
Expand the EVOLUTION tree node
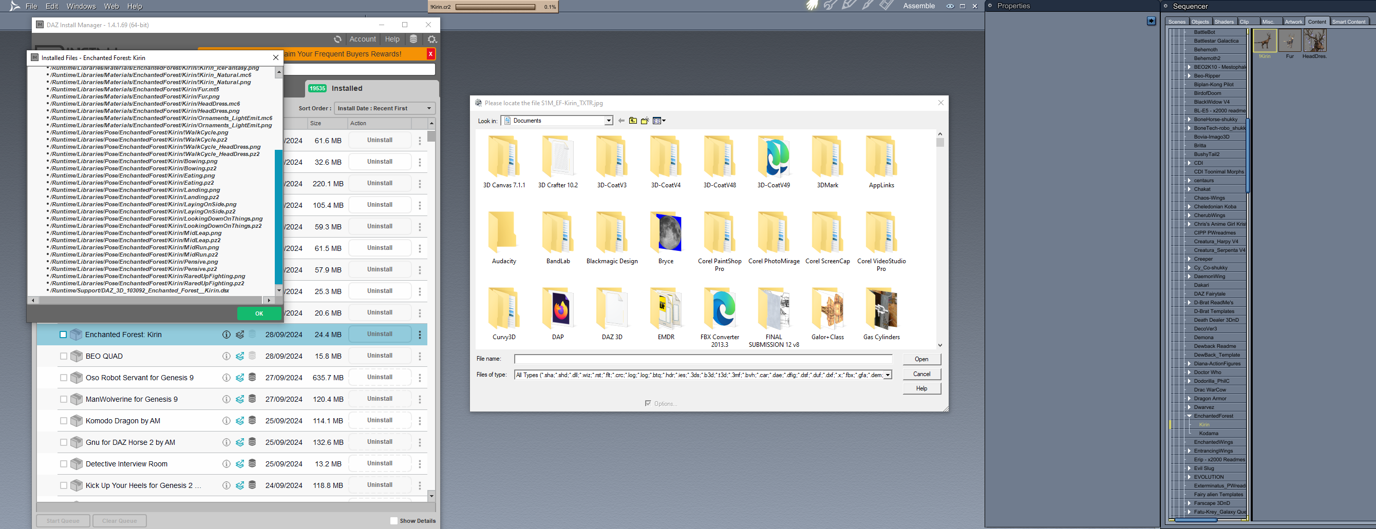[x=1189, y=477]
